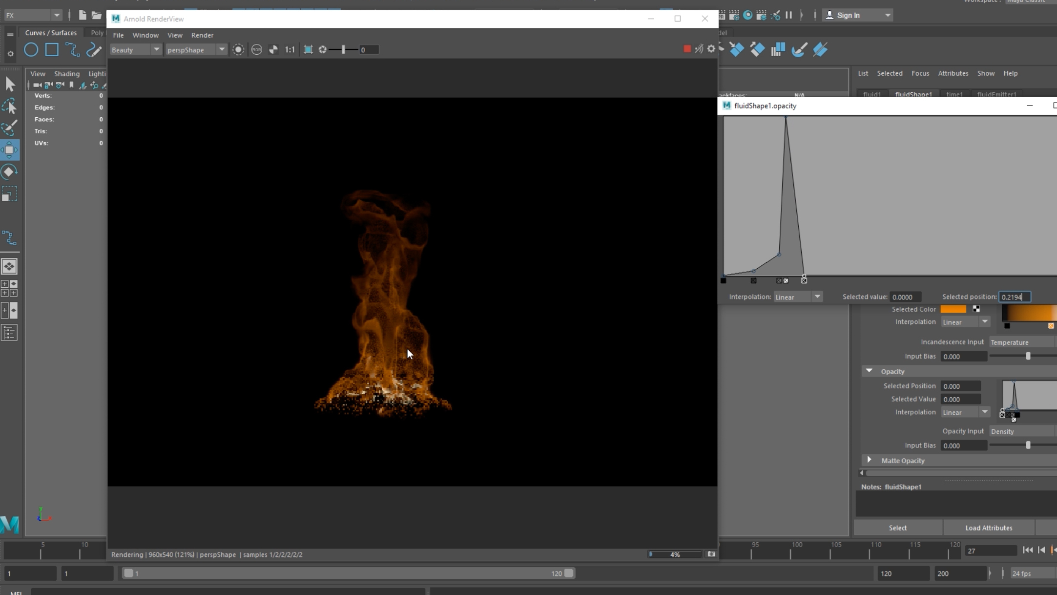Open the Beauty AOV dropdown
The width and height of the screenshot is (1057, 595).
pos(135,50)
